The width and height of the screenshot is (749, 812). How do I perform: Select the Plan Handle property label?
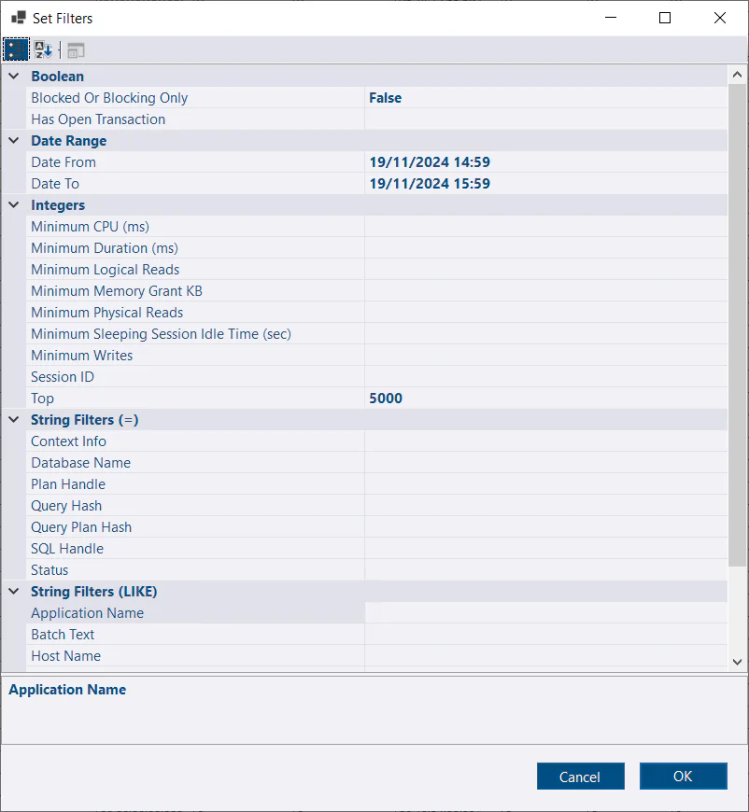click(x=68, y=484)
